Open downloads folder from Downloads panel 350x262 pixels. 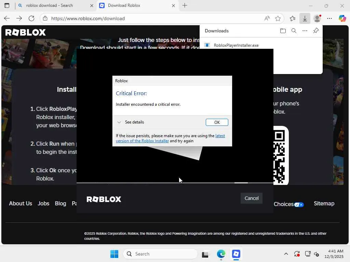tap(283, 31)
